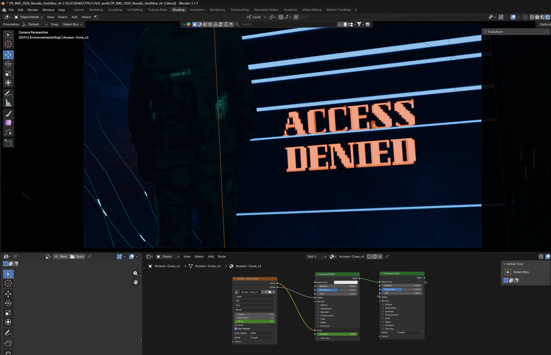
Task: Click the zoom magnifier in image editor
Action: 136,273
